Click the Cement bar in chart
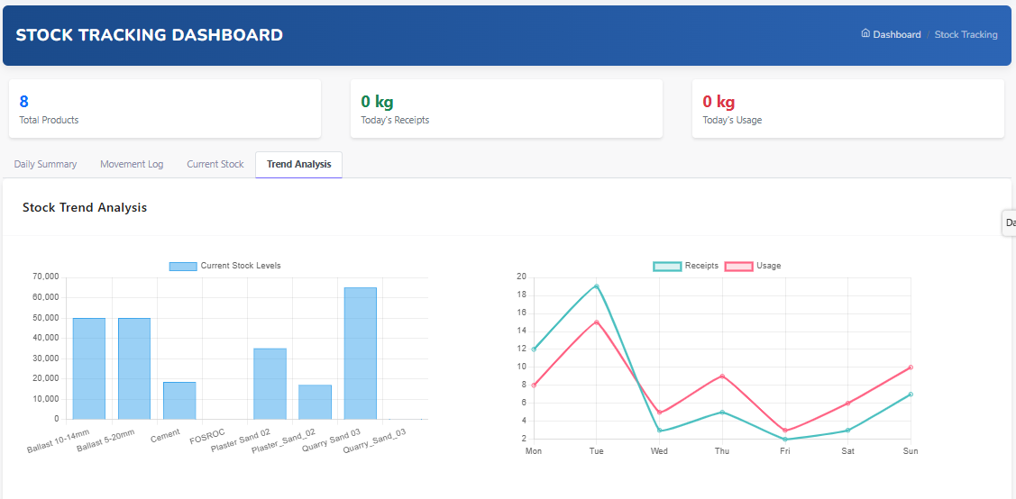 click(x=179, y=401)
